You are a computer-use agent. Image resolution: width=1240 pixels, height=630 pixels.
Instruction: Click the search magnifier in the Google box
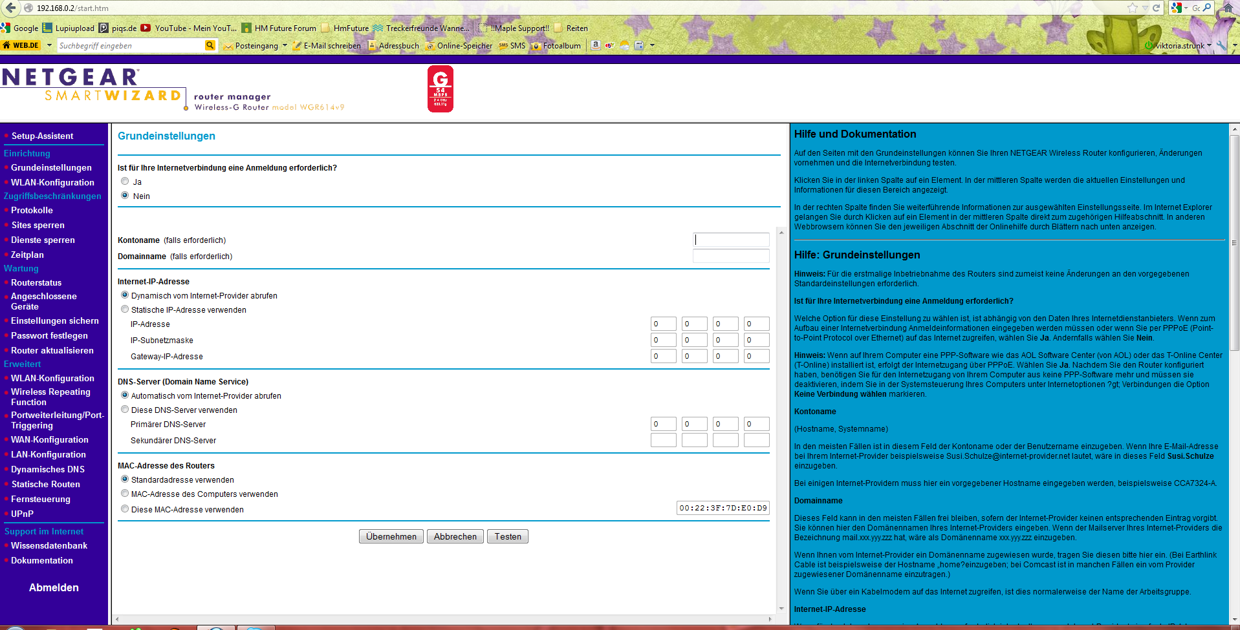[1207, 8]
